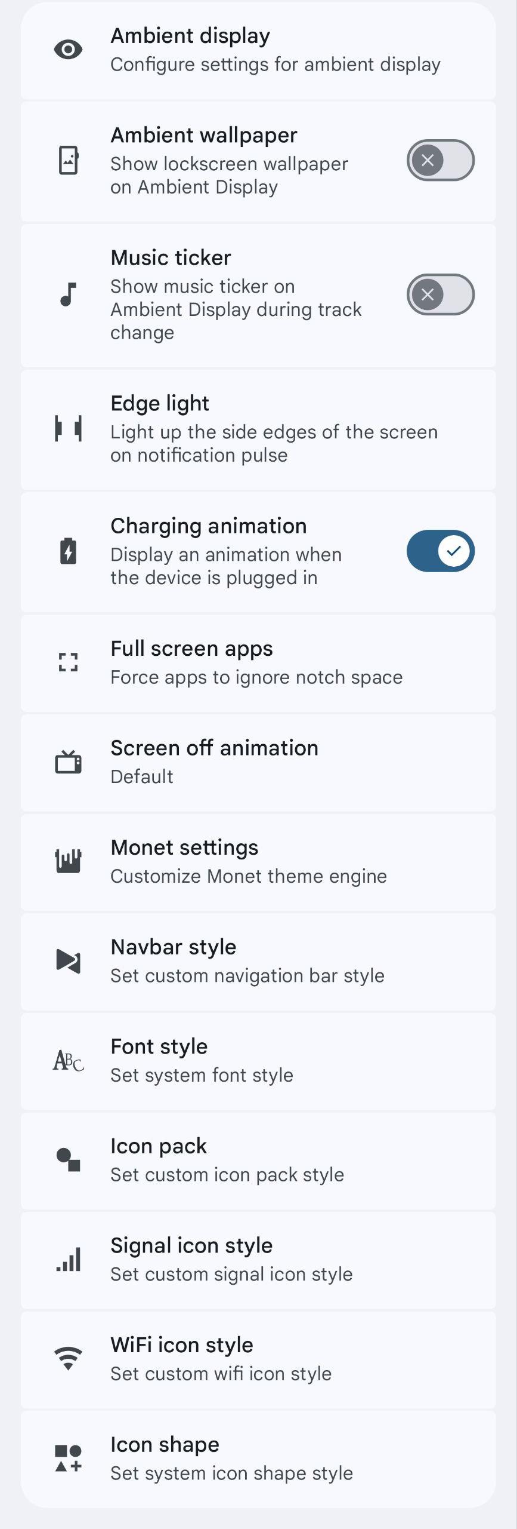517x1529 pixels.
Task: Click the Monet settings piano icon
Action: [x=69, y=861]
